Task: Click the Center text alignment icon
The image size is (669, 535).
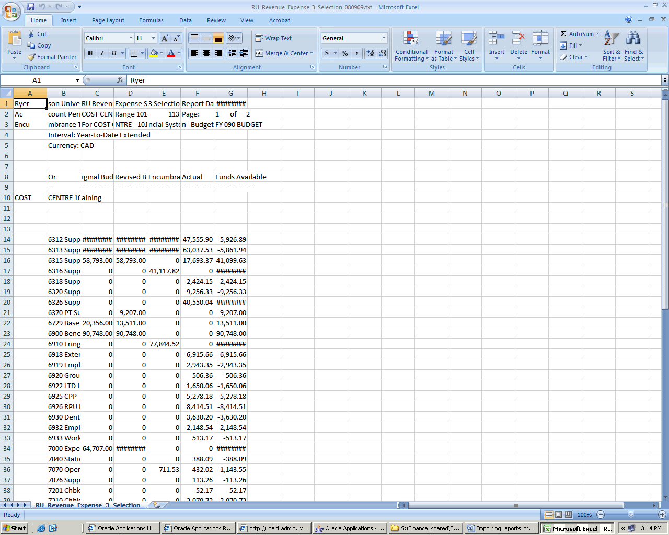Action: point(206,53)
